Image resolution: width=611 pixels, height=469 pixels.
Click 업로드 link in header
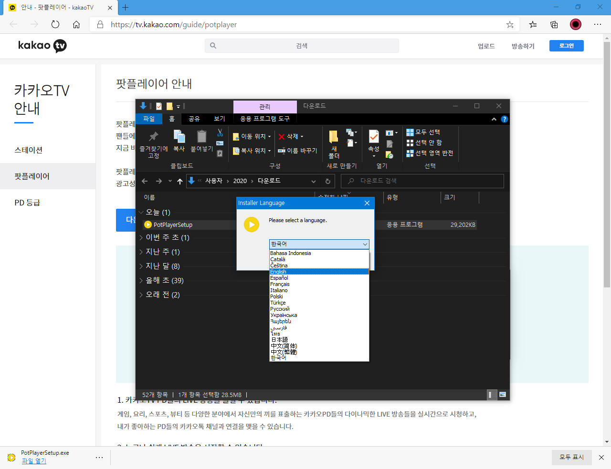486,46
